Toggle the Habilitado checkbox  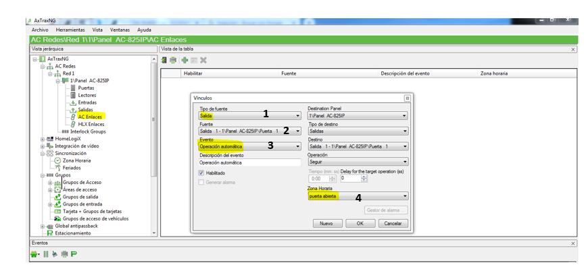201,173
